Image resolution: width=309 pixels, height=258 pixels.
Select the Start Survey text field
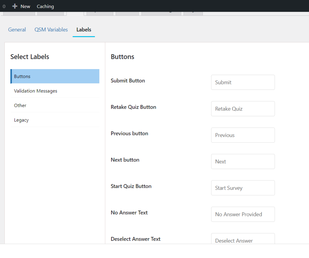(x=243, y=188)
